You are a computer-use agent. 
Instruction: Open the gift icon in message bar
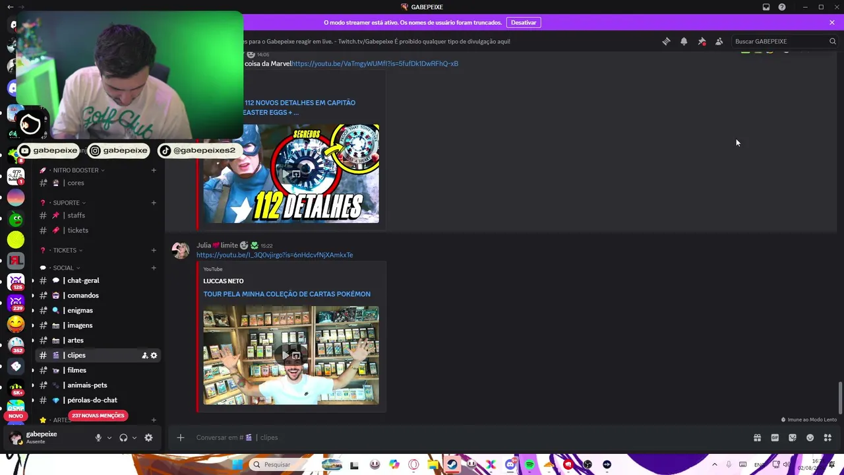757,437
